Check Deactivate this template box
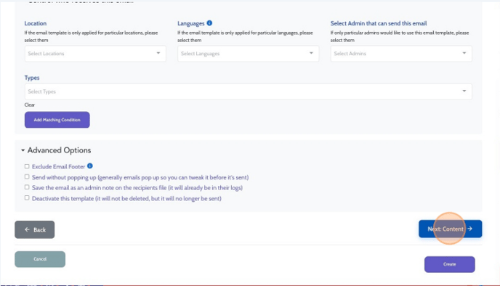 pos(27,197)
